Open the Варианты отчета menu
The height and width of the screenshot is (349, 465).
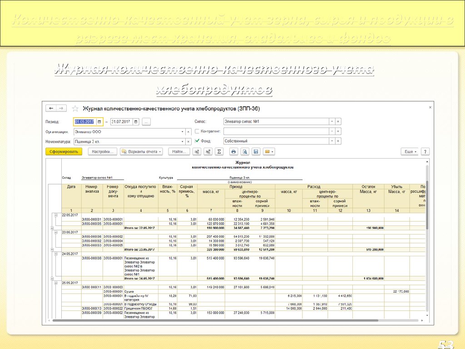point(141,152)
